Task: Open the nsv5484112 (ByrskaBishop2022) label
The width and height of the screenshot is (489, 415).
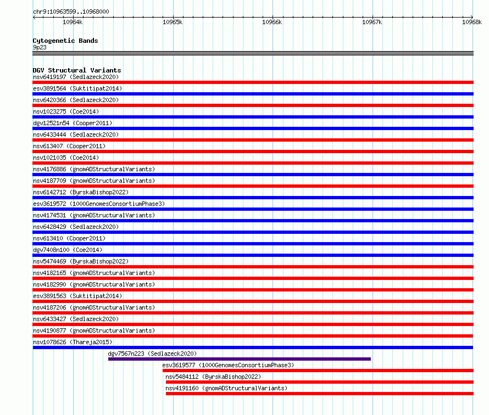Action: (213, 377)
